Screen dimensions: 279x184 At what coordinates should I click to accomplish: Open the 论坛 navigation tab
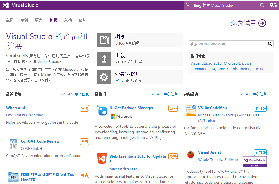(x=82, y=20)
